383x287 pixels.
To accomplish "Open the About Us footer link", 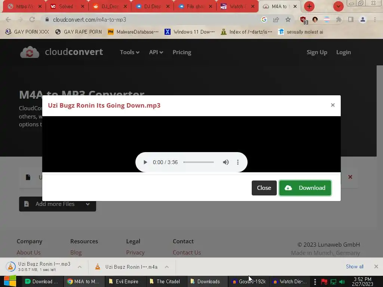I will coord(28,253).
